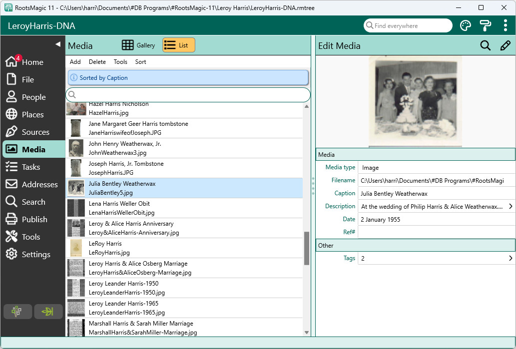Open the Search page in sidebar
516x349 pixels.
(x=33, y=201)
